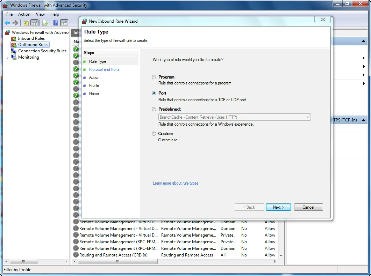Expand the first submenu arrow in Actions pane
The image size is (371, 276).
364,58
